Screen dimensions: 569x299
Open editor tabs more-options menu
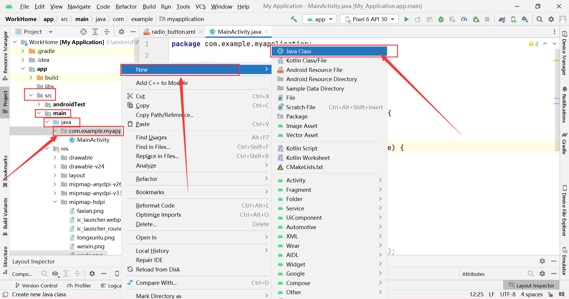click(x=554, y=32)
